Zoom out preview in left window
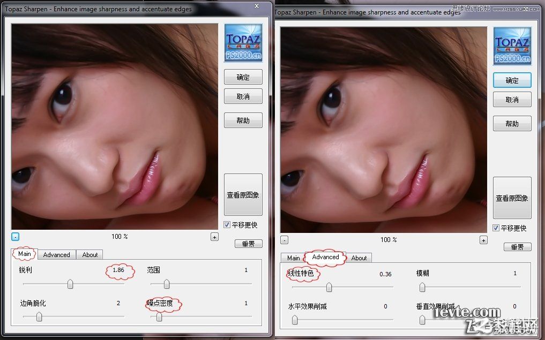Screen dimensions: 545x340 tap(15, 237)
